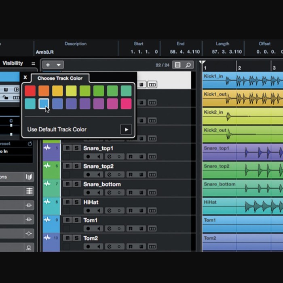Switch to the Visibility tab
This screenshot has height=283, width=283.
(x=13, y=63)
